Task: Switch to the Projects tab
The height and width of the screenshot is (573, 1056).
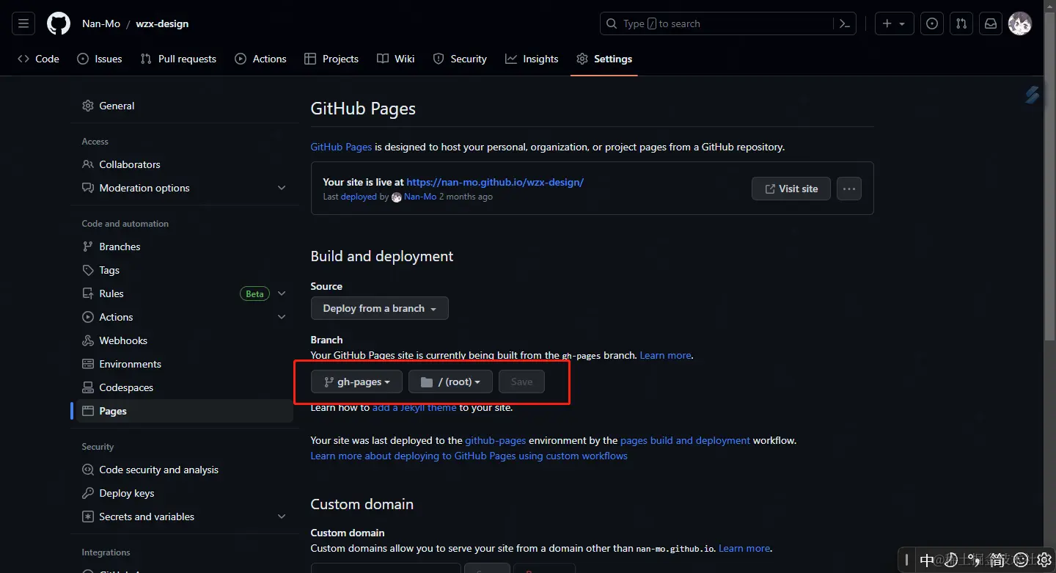Action: coord(331,59)
